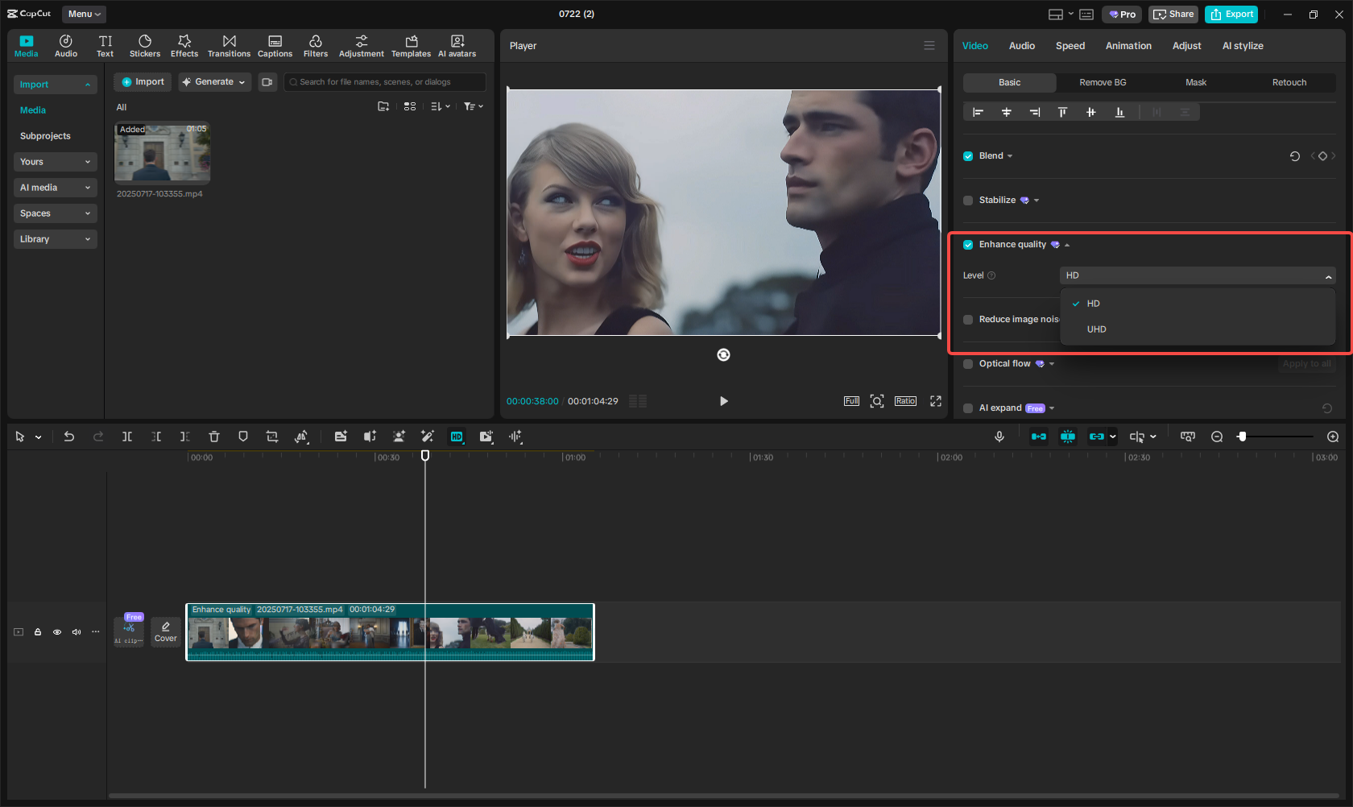The height and width of the screenshot is (807, 1353).
Task: Enable the Reduce image noise checkbox
Action: click(x=968, y=320)
